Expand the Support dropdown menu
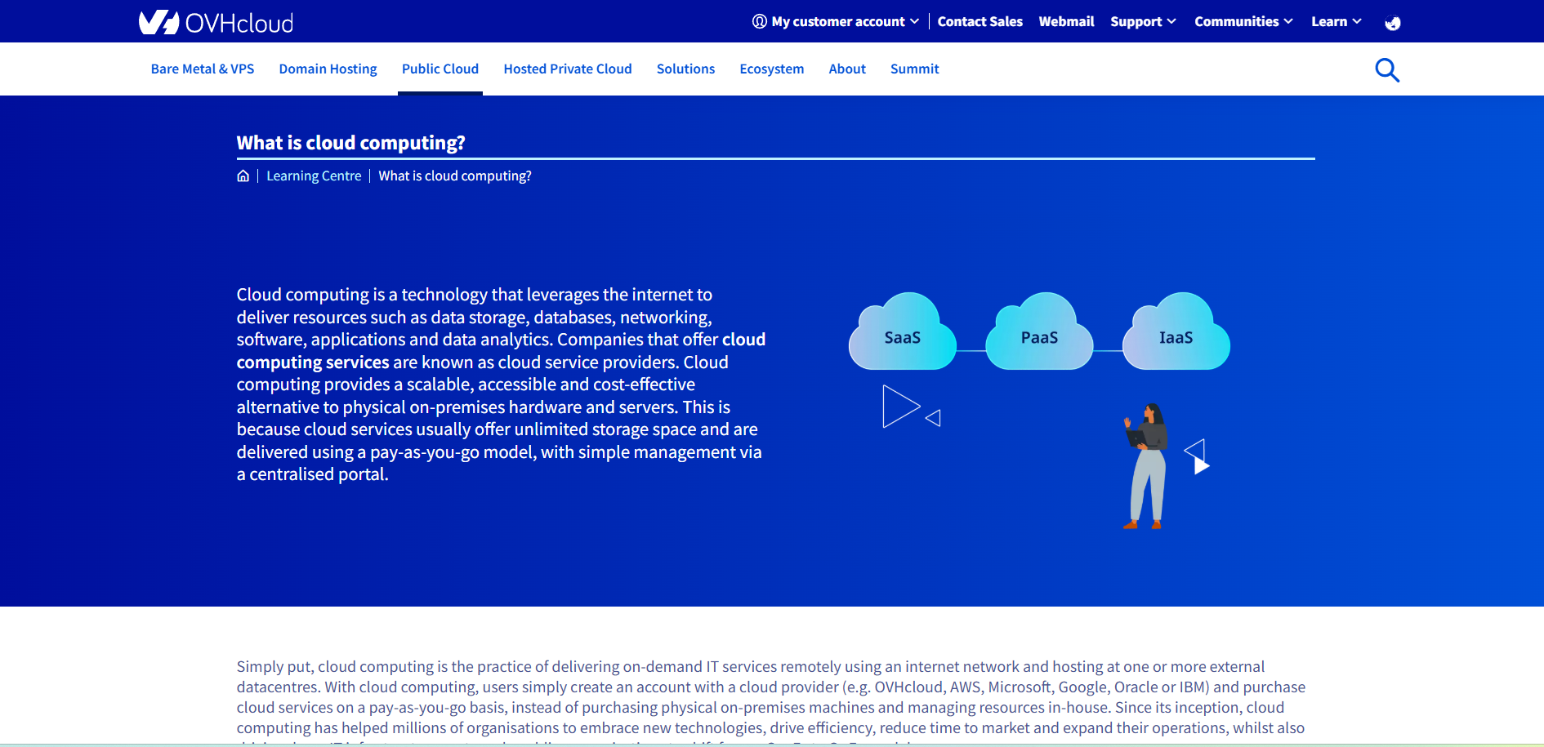Screen dimensions: 1544x747 1142,22
